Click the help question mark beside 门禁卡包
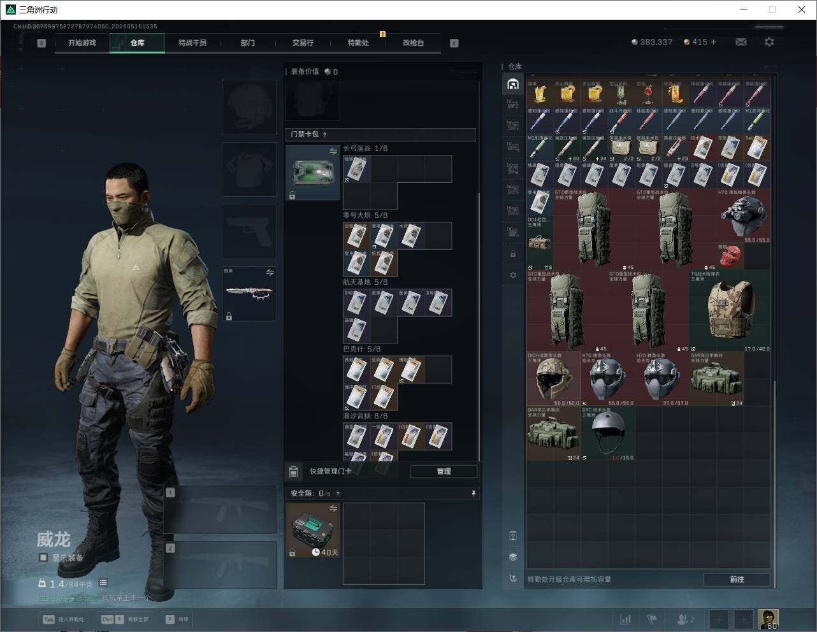Screen dimensions: 817x632 (325, 134)
